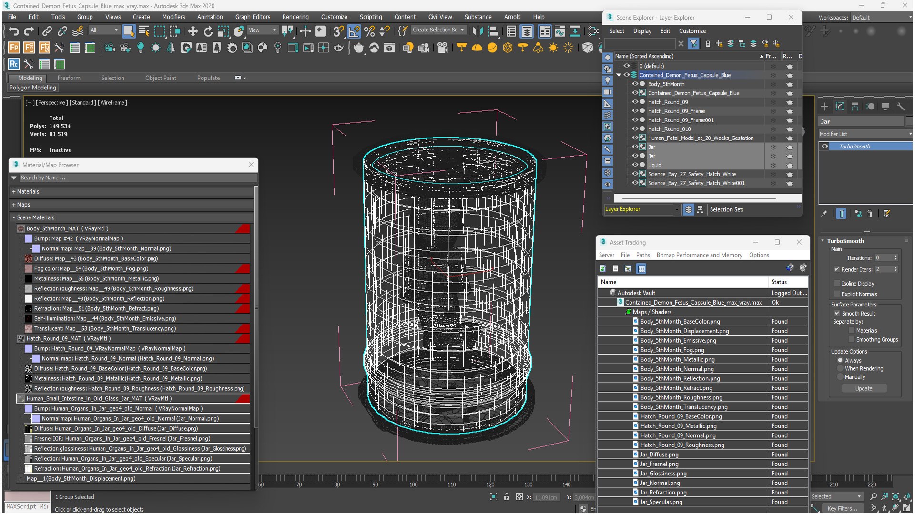The image size is (915, 514).
Task: Click Table View icon in Asset Tracking
Action: pyautogui.click(x=641, y=269)
